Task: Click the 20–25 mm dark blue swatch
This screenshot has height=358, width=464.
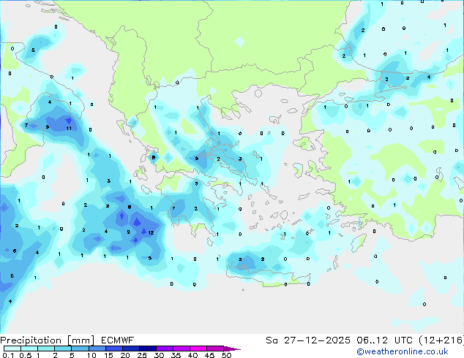Action: coord(130,349)
